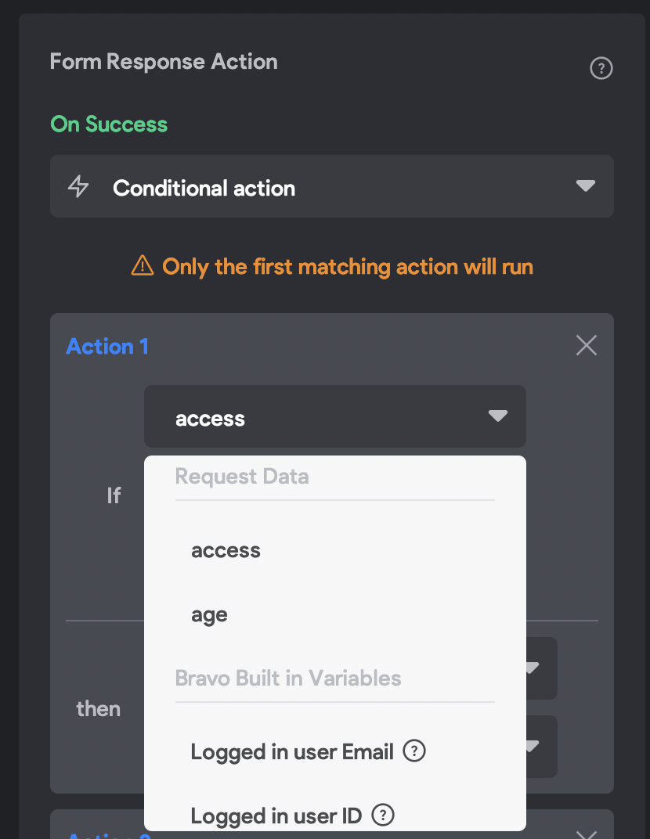Click the orange warning triangle icon
The image size is (650, 839).
click(x=143, y=267)
